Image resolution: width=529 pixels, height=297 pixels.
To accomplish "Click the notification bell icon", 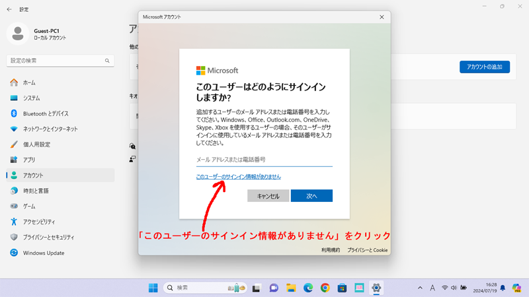I will [503, 288].
